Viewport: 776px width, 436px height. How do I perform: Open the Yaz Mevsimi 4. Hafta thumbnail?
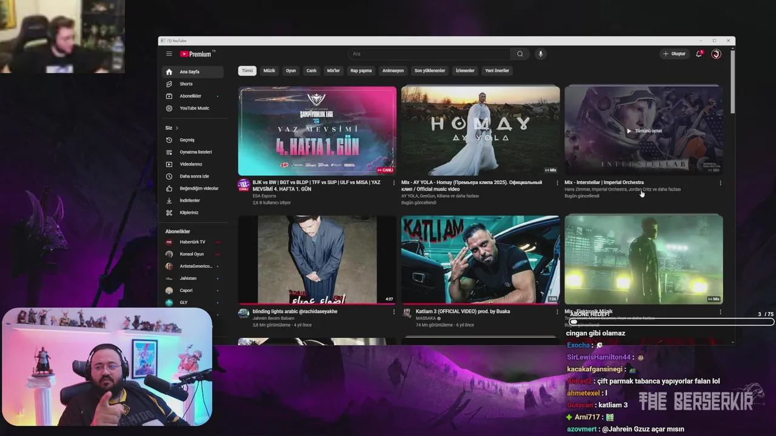click(x=317, y=131)
